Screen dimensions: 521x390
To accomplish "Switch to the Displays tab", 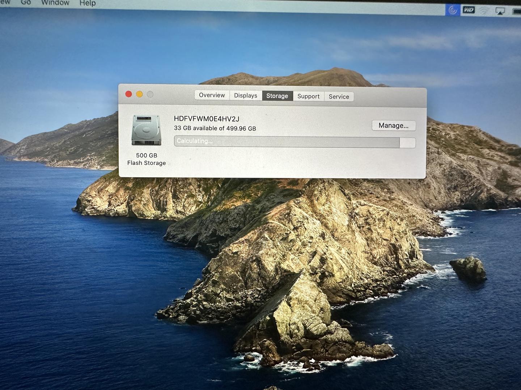I will pos(246,95).
